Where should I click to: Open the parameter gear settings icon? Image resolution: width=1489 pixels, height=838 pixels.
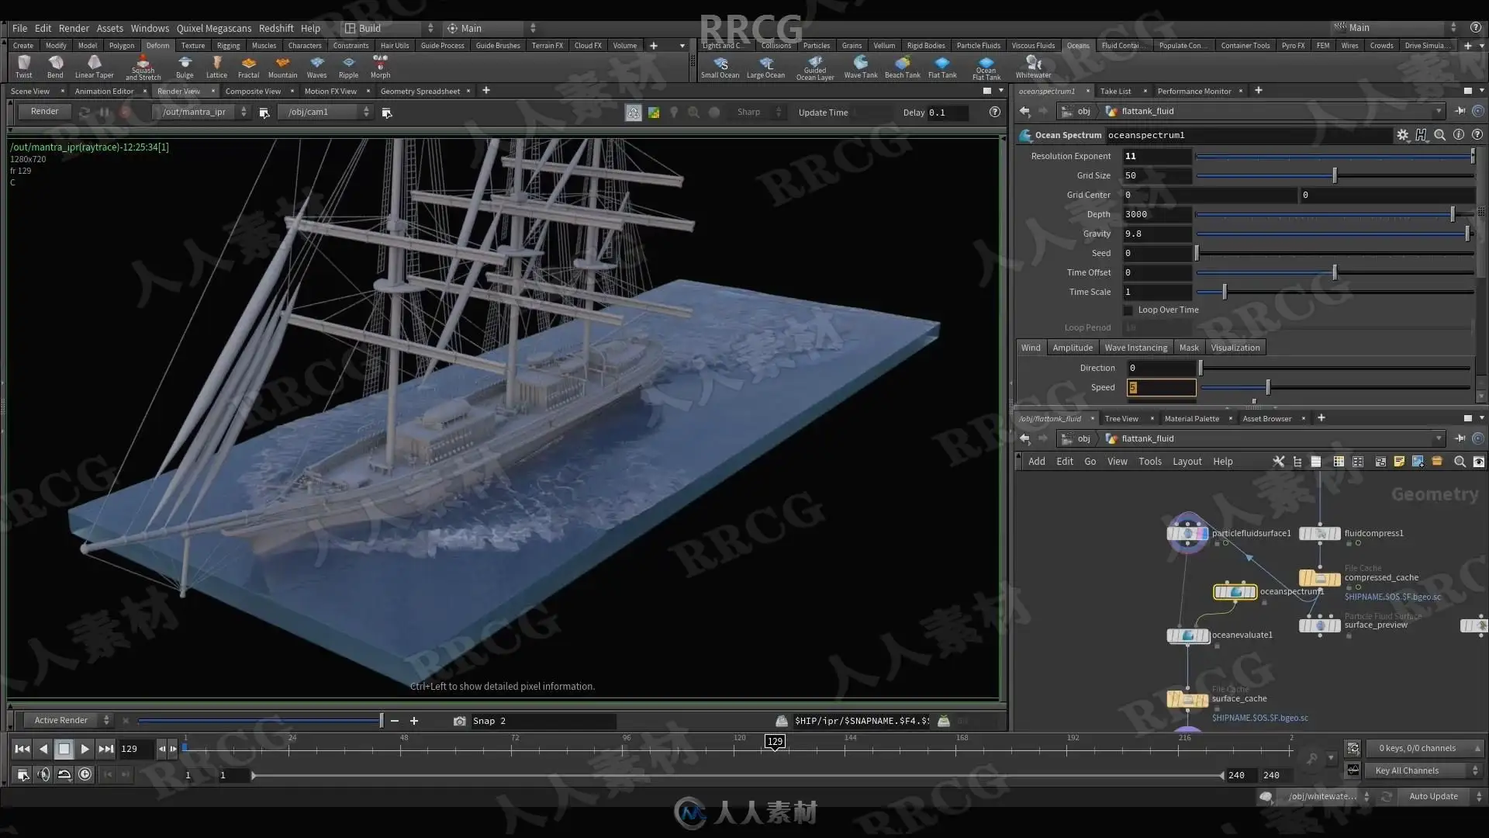(x=1402, y=135)
